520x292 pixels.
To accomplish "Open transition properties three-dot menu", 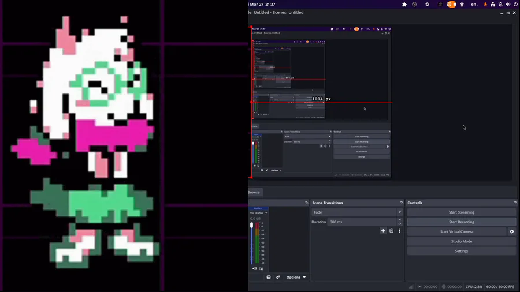I will pyautogui.click(x=399, y=231).
